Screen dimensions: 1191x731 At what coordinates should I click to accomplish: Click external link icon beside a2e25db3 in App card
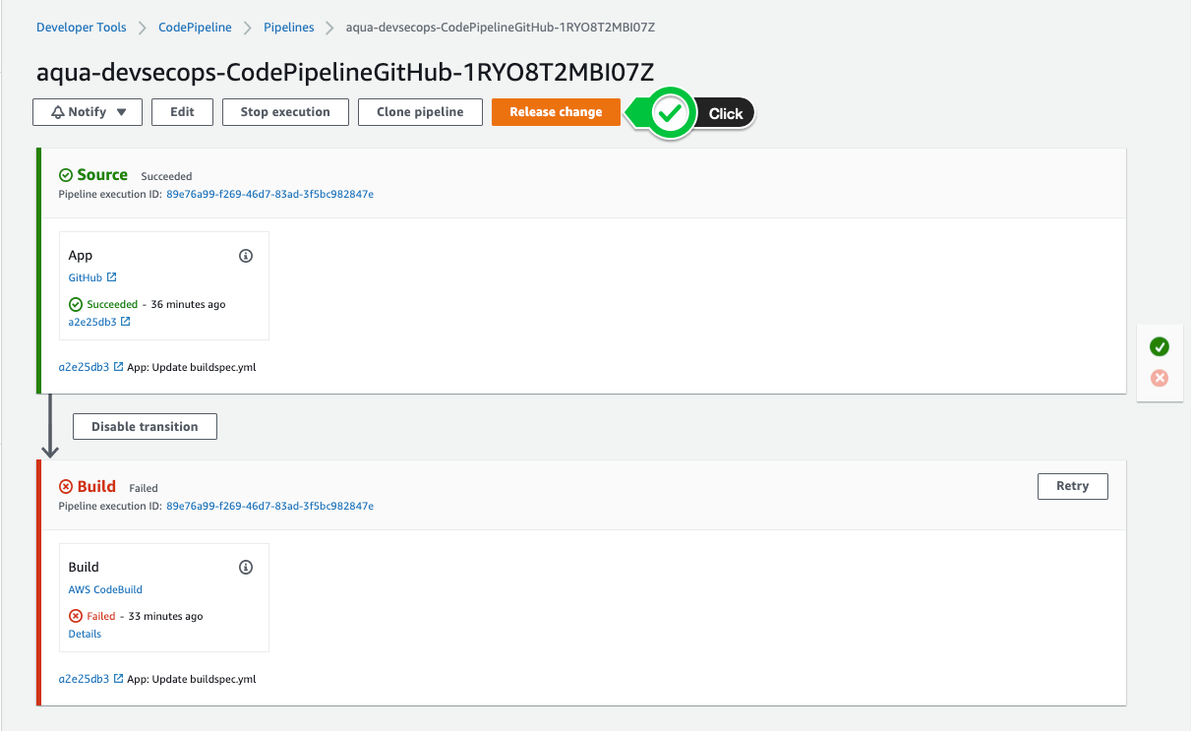(126, 322)
